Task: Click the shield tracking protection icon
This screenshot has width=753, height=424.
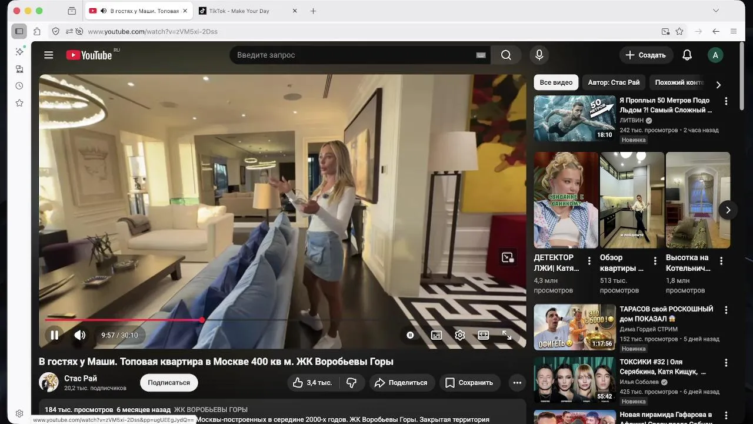Action: tap(56, 31)
